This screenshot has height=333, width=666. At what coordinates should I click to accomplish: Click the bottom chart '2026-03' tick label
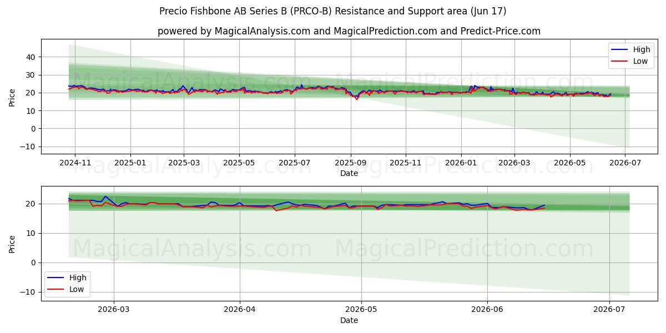tap(114, 309)
